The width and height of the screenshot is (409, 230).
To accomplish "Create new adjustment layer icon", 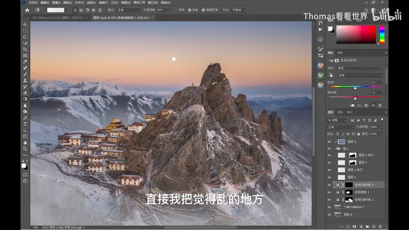I will coord(361,227).
